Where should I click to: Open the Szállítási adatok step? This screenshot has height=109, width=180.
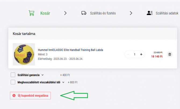point(167,13)
